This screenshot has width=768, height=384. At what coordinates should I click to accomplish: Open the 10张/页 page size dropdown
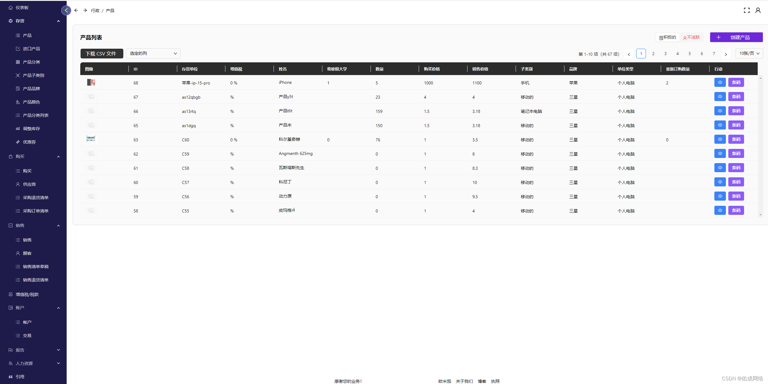749,54
